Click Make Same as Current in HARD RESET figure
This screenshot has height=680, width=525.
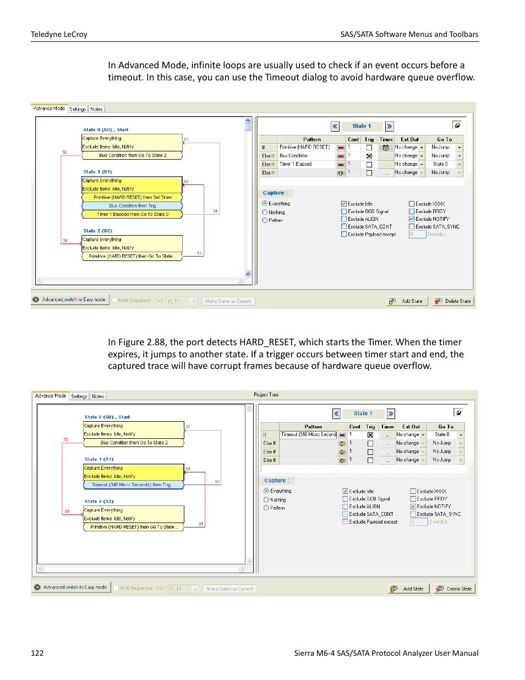[228, 301]
